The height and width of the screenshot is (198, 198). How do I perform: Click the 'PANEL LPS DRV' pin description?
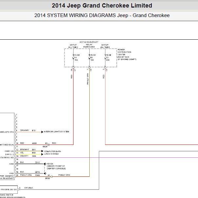pyautogui.click(x=7, y=132)
